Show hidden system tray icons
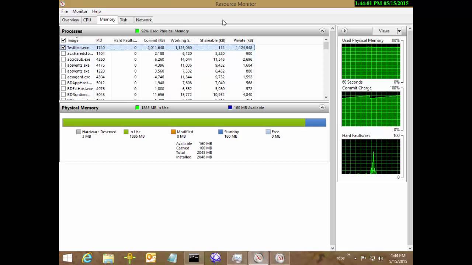 355,258
